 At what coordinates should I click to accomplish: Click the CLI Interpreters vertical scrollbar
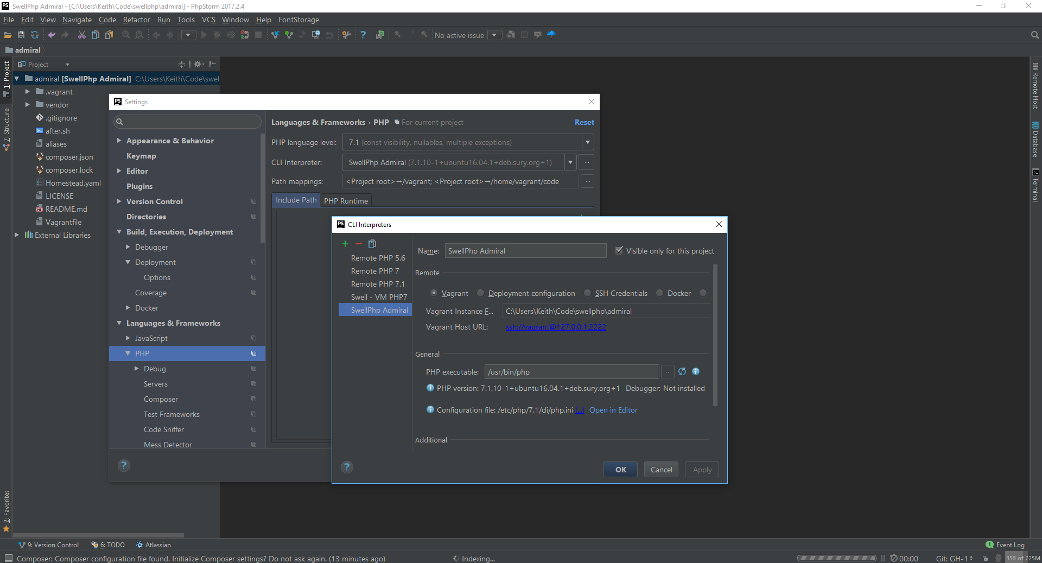715,335
